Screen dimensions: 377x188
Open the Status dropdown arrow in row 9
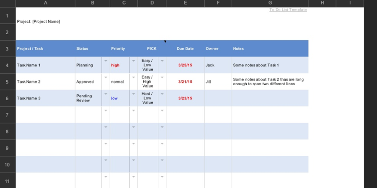106,144
